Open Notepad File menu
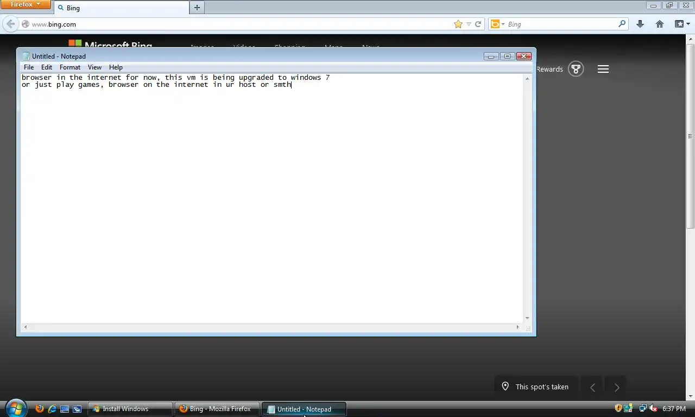695x417 pixels. (29, 67)
